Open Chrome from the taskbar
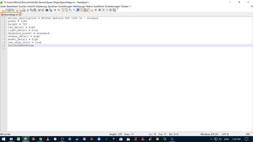The width and height of the screenshot is (253, 142). 40,139
